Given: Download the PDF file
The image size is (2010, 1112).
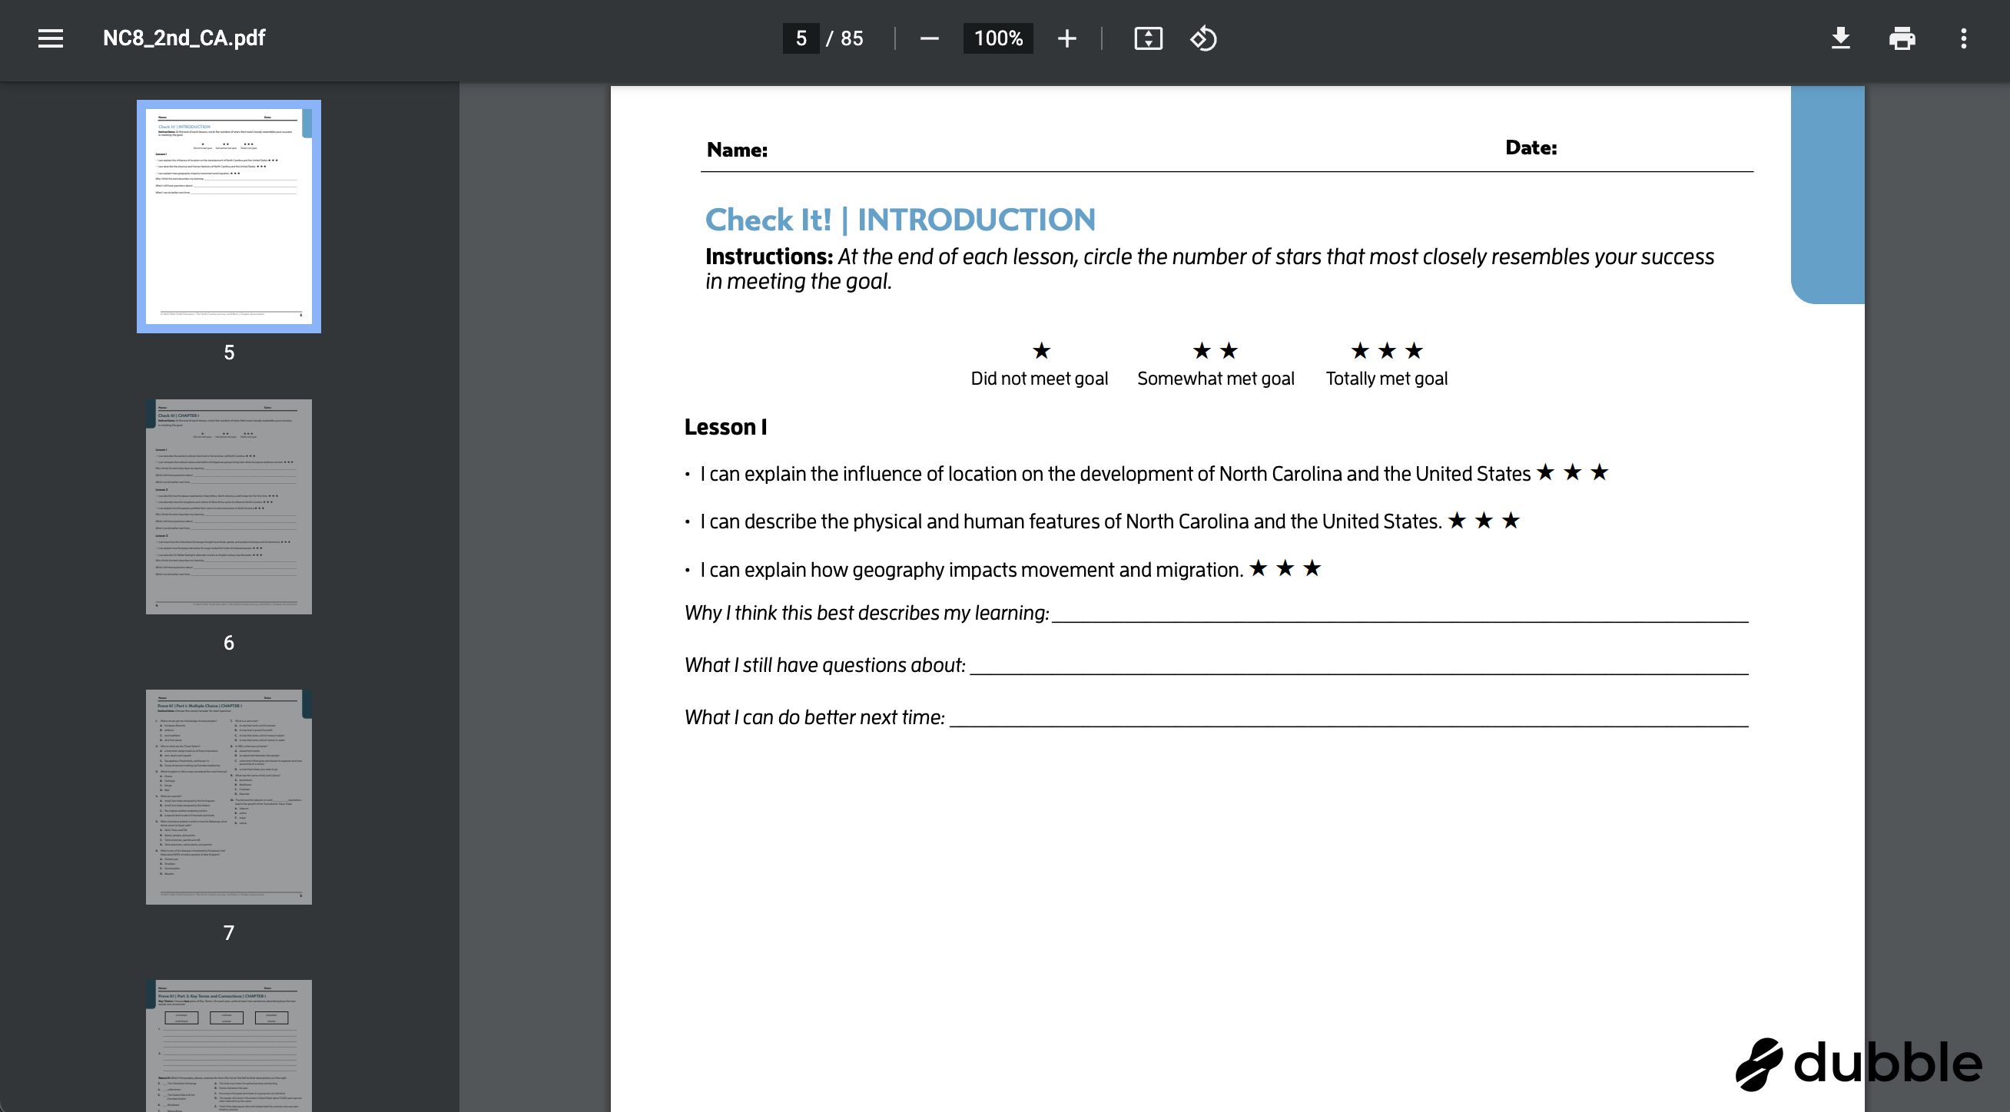Looking at the screenshot, I should pyautogui.click(x=1841, y=38).
